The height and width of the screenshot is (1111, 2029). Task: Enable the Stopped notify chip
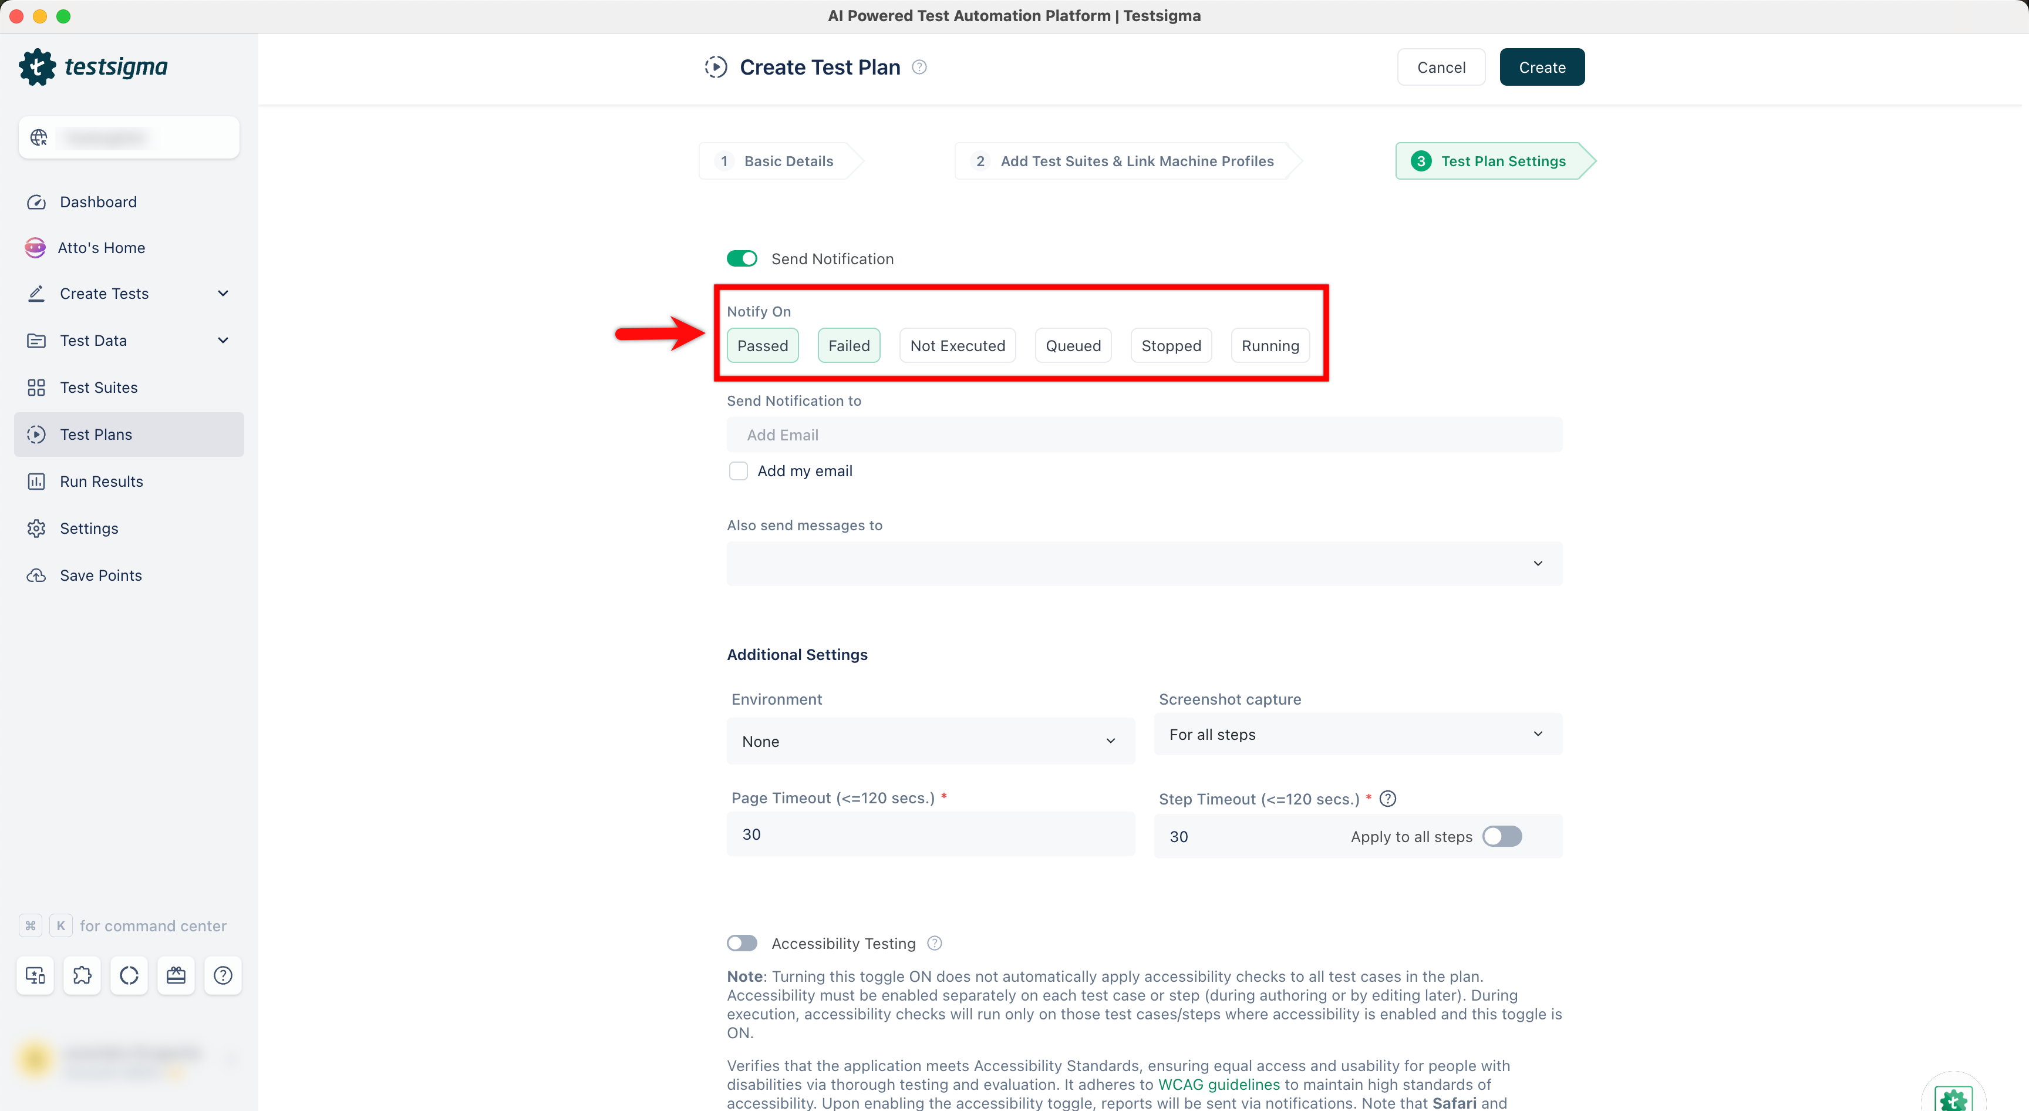1171,346
